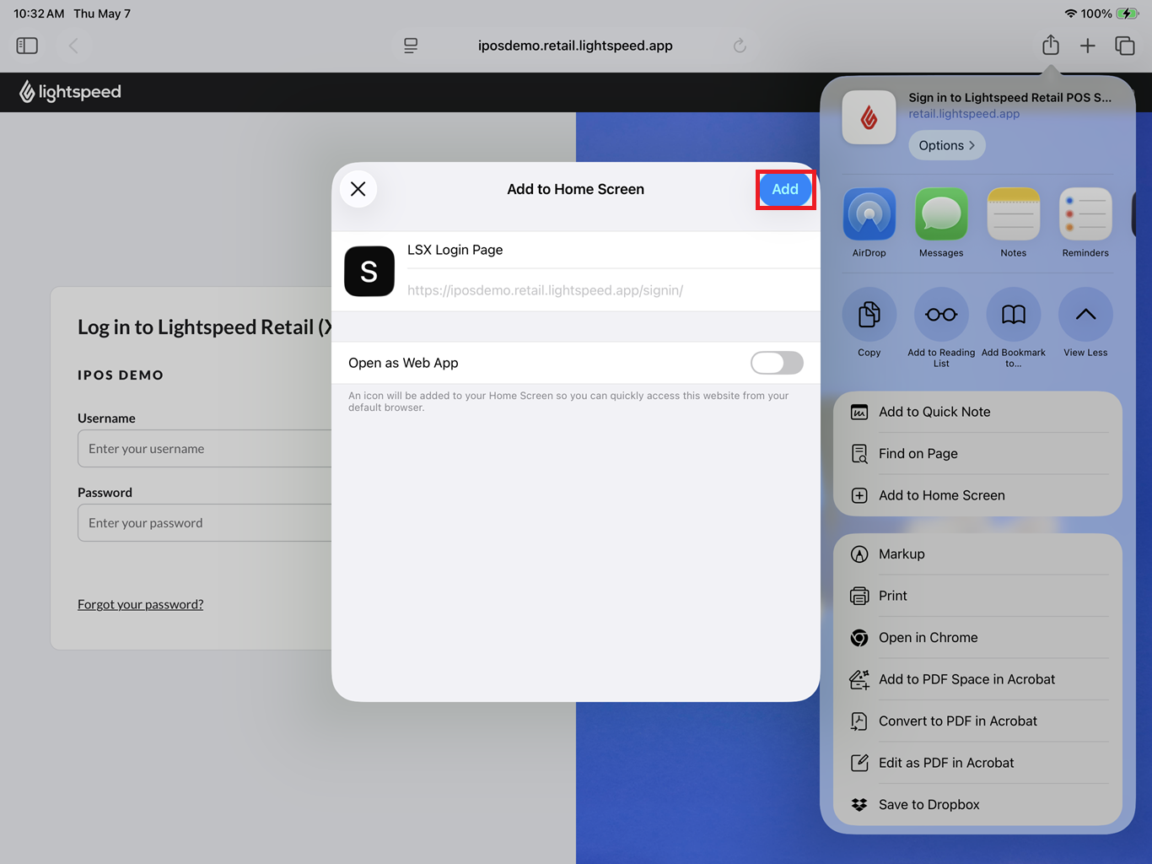Select Convert to PDF in Acrobat
1152x864 pixels.
click(x=977, y=721)
